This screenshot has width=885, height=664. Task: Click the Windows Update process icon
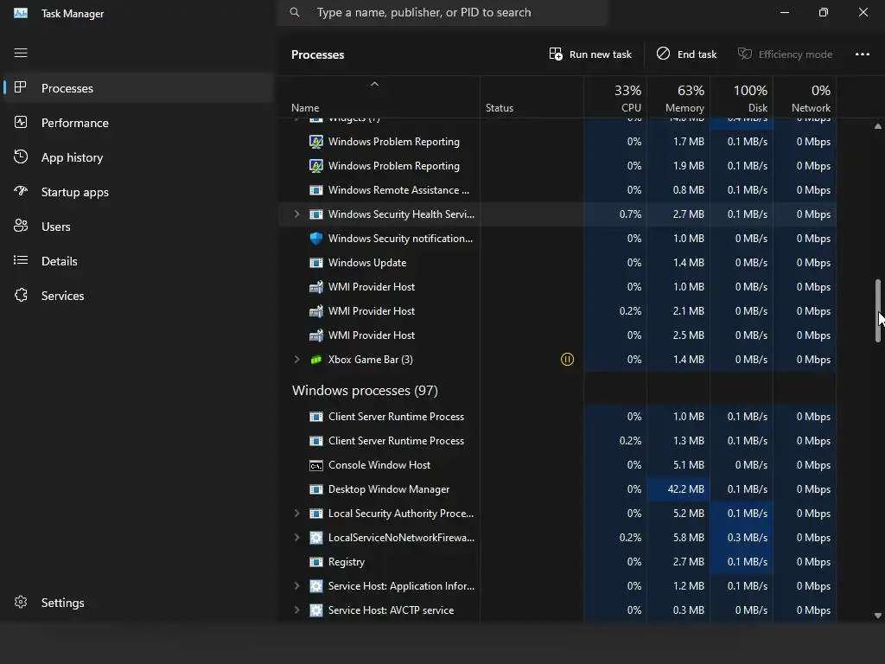pyautogui.click(x=316, y=263)
